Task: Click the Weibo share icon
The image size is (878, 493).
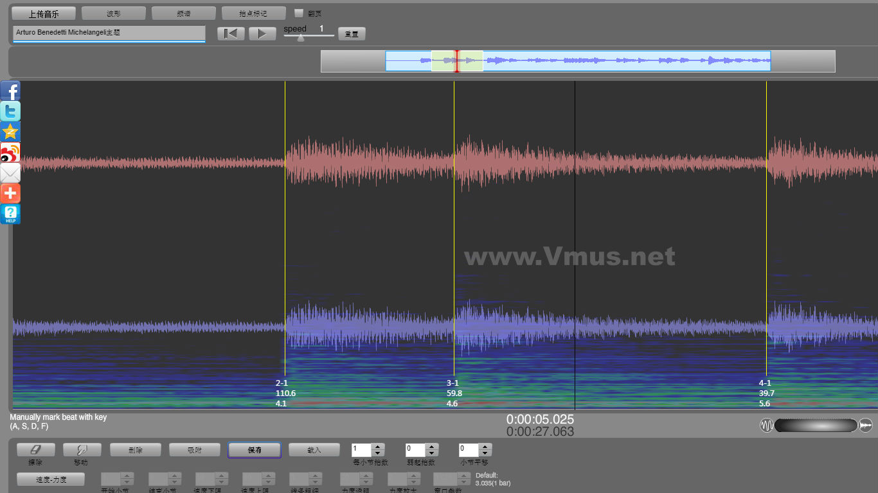Action: point(10,153)
